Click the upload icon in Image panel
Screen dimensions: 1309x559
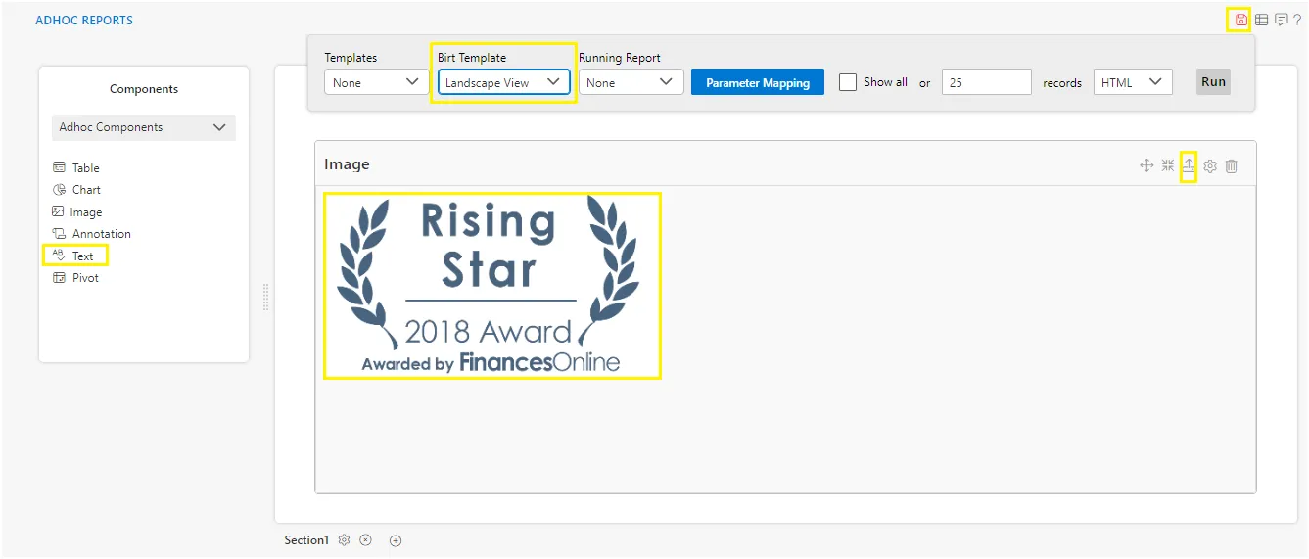(x=1189, y=165)
